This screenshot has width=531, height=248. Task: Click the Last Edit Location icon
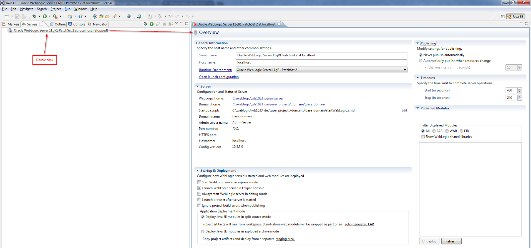coord(171,16)
